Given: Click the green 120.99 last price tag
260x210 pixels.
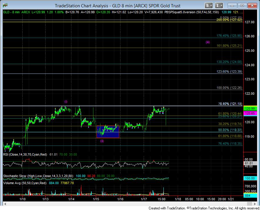Looking at the screenshot, I should point(250,109).
